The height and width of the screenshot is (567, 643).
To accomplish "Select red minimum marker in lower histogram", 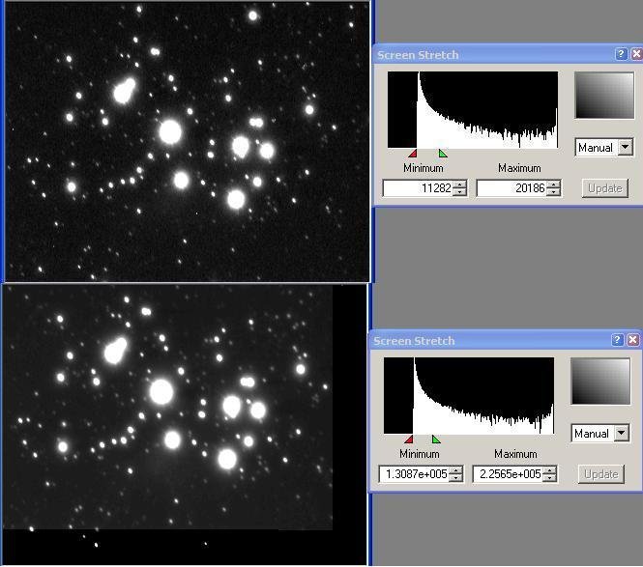I will [409, 439].
